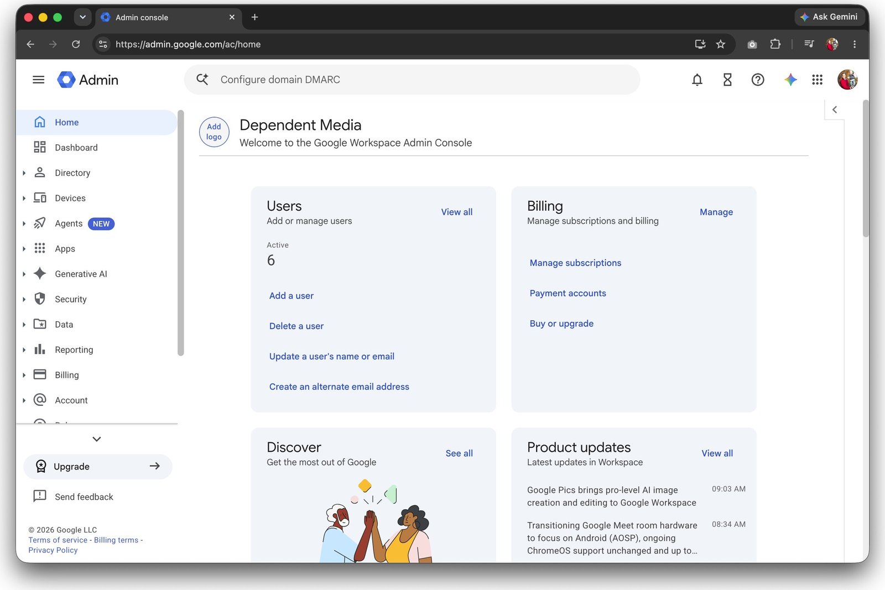Open the tab search dropdown in the browser
The width and height of the screenshot is (885, 590).
coord(82,17)
